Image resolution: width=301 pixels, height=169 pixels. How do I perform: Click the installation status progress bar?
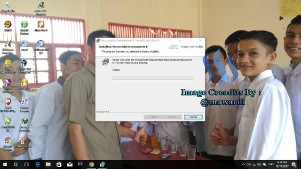click(153, 78)
